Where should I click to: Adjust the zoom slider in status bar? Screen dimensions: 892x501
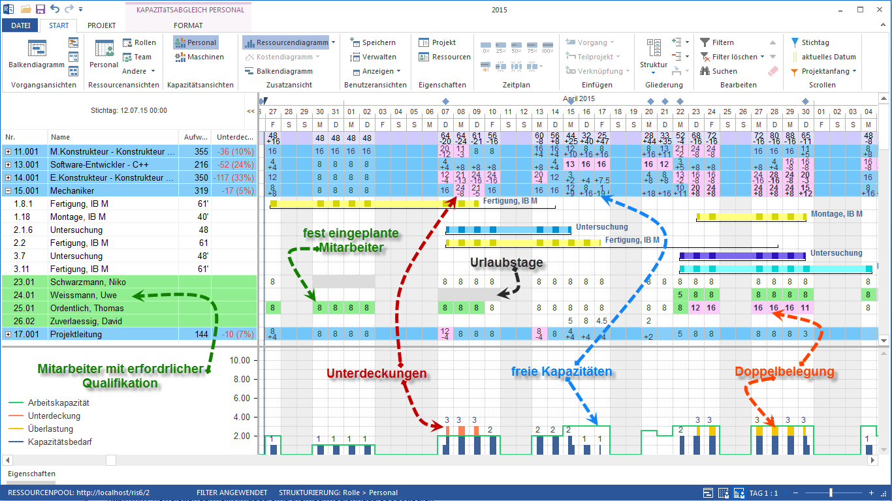[x=831, y=493]
